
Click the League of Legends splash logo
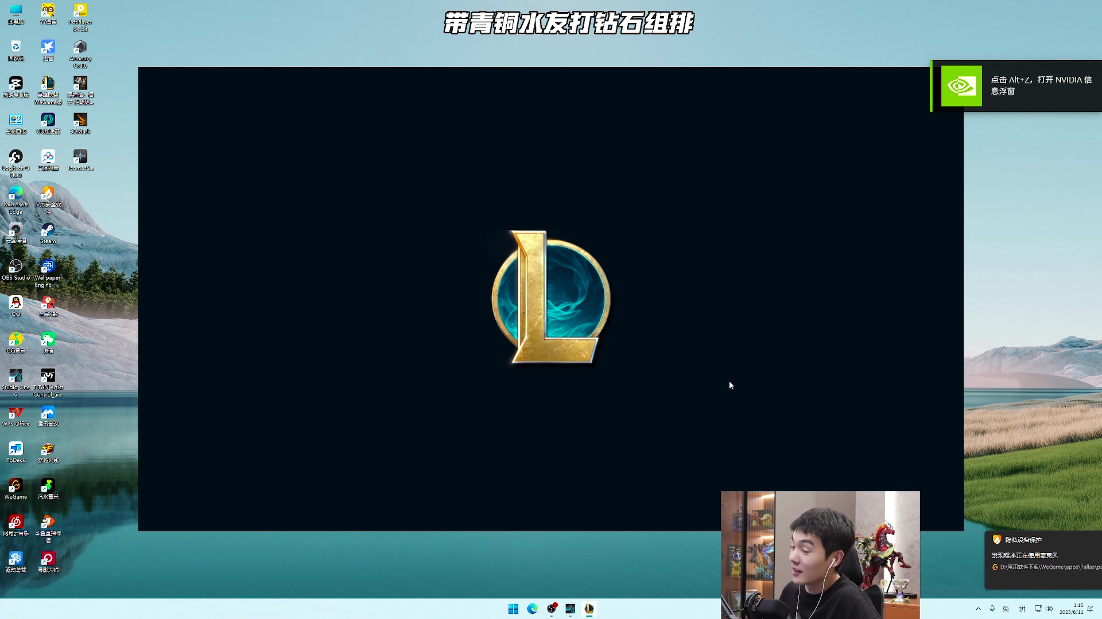coord(550,297)
